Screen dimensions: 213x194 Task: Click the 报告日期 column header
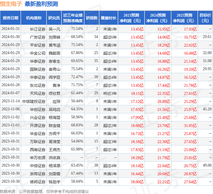(x=10, y=18)
